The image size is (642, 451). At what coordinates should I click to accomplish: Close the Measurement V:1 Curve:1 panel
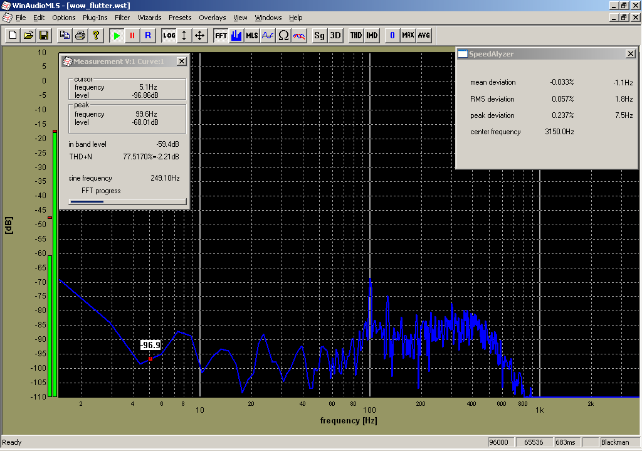tap(181, 61)
